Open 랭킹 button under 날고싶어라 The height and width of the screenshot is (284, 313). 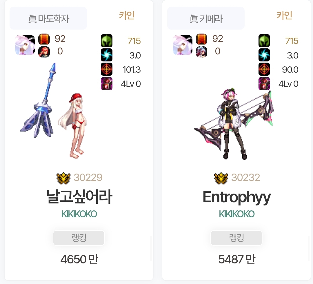79,238
